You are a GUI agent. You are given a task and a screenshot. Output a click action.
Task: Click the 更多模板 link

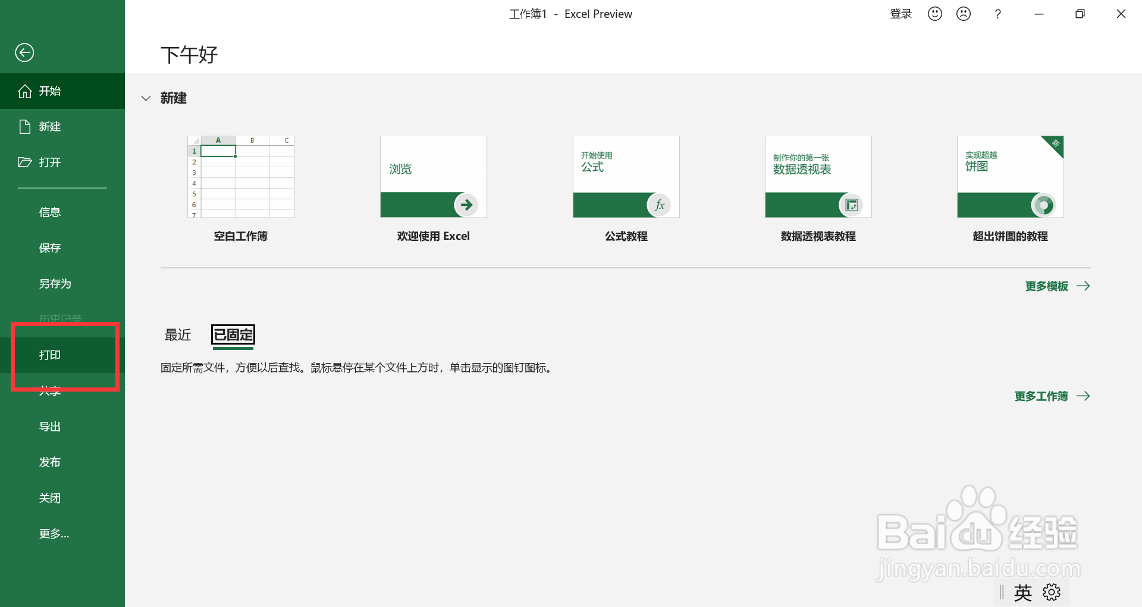click(x=1047, y=286)
